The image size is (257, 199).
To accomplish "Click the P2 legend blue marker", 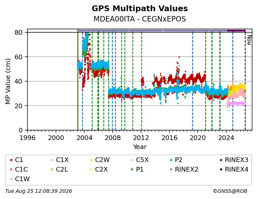I will (171, 160).
